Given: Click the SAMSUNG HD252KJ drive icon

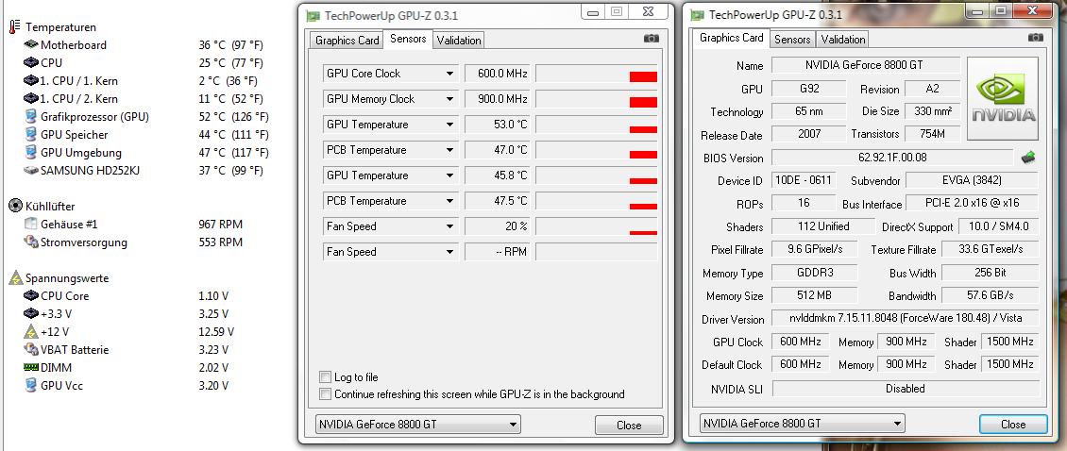Looking at the screenshot, I should (30, 170).
